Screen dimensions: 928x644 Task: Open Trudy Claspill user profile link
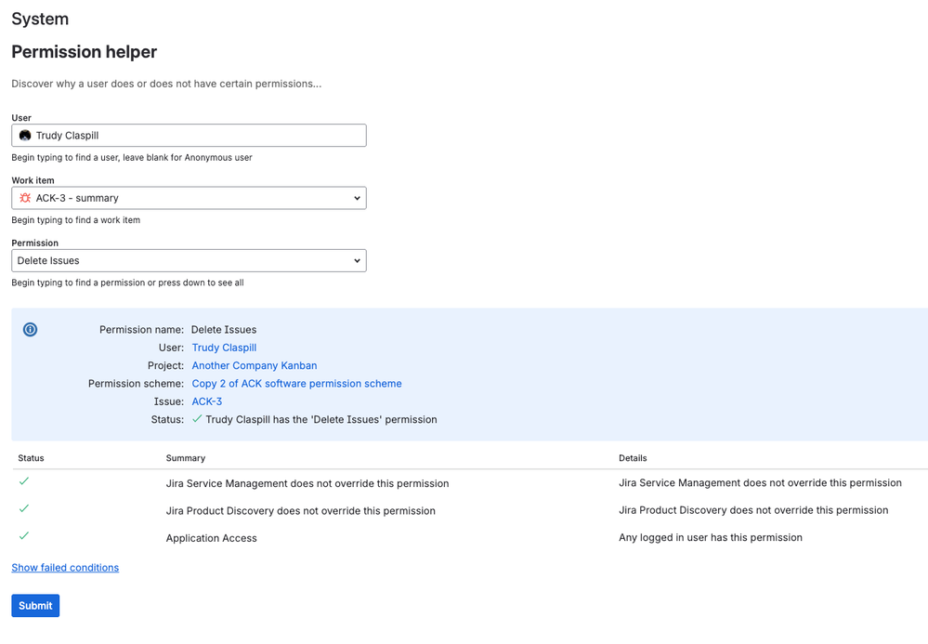coord(224,348)
